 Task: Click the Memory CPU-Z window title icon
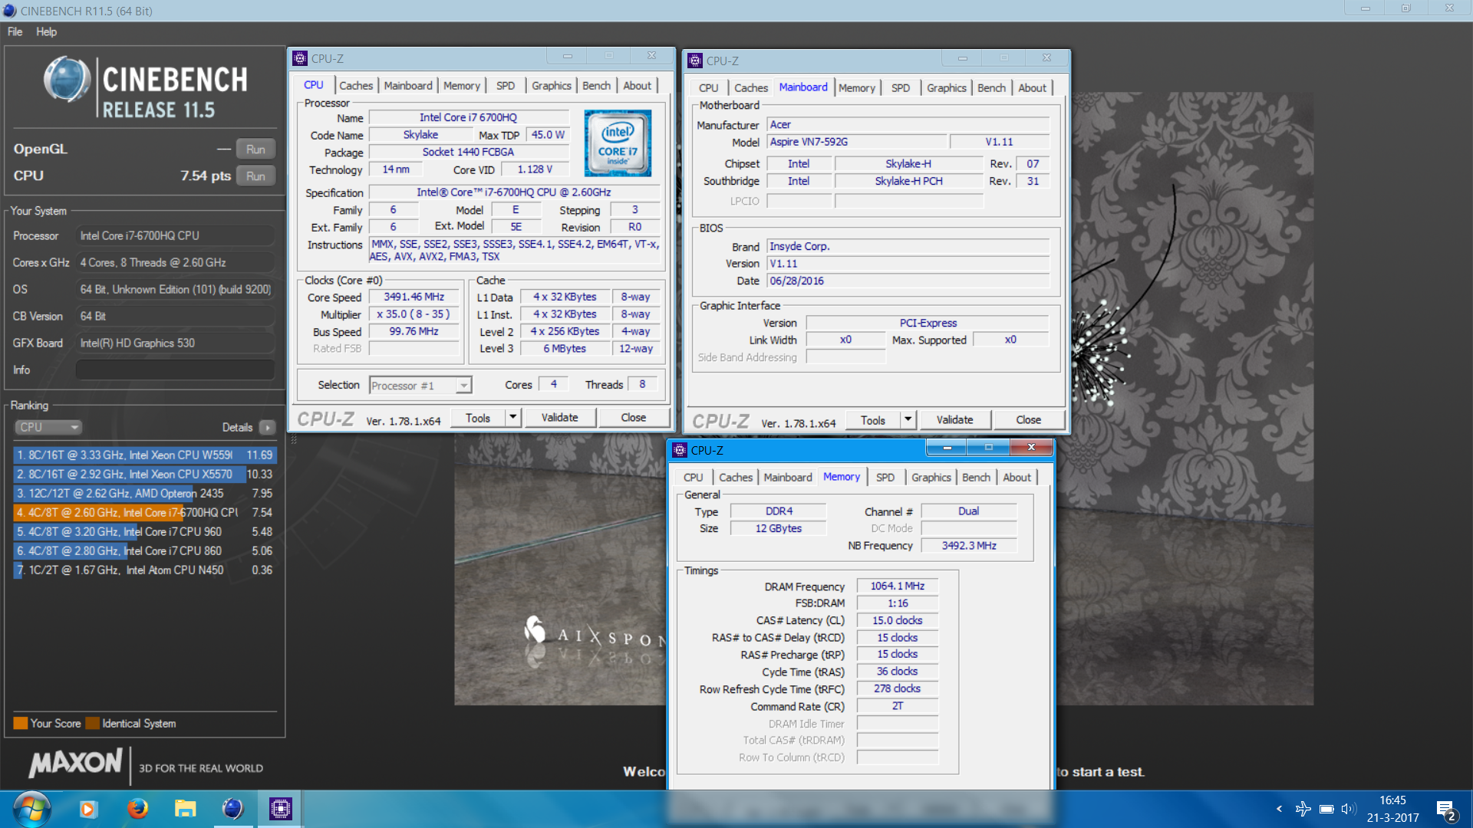[680, 450]
